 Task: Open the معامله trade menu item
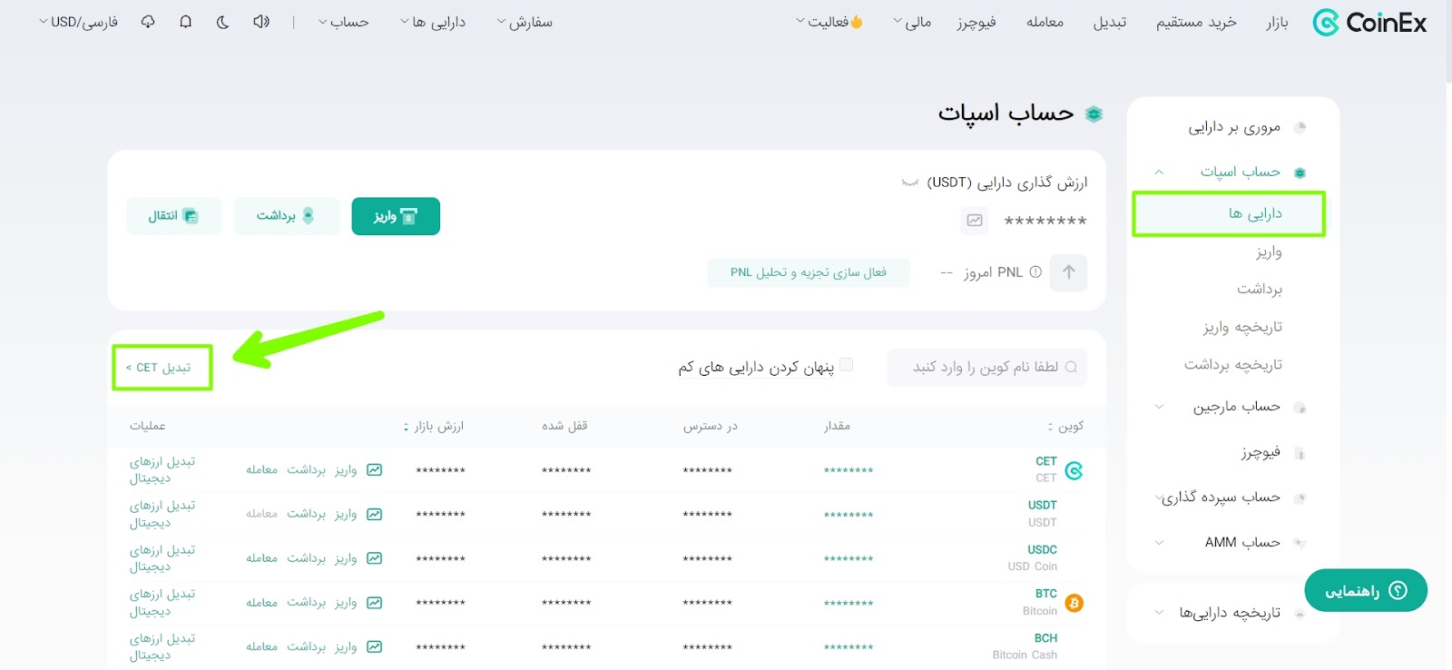1045,22
